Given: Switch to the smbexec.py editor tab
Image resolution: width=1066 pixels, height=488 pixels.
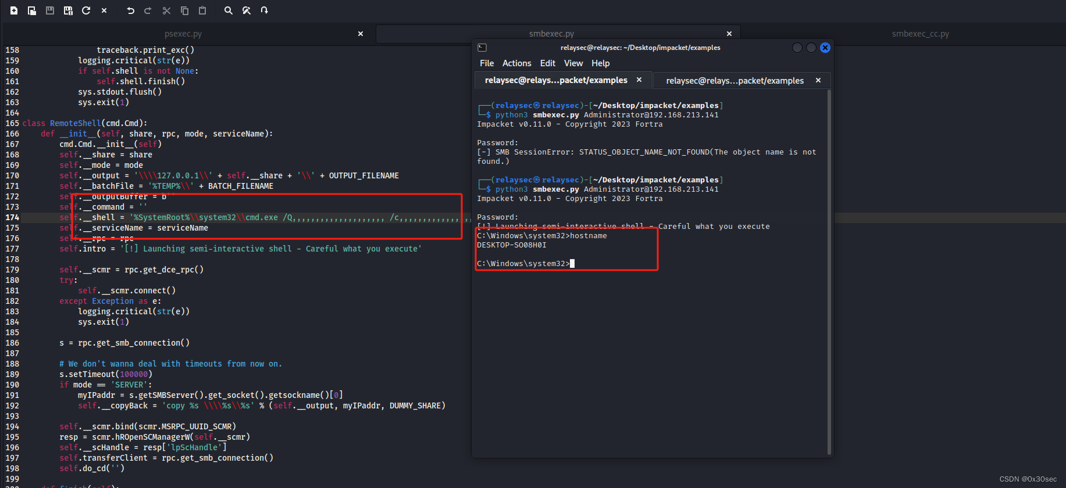Looking at the screenshot, I should click(551, 34).
